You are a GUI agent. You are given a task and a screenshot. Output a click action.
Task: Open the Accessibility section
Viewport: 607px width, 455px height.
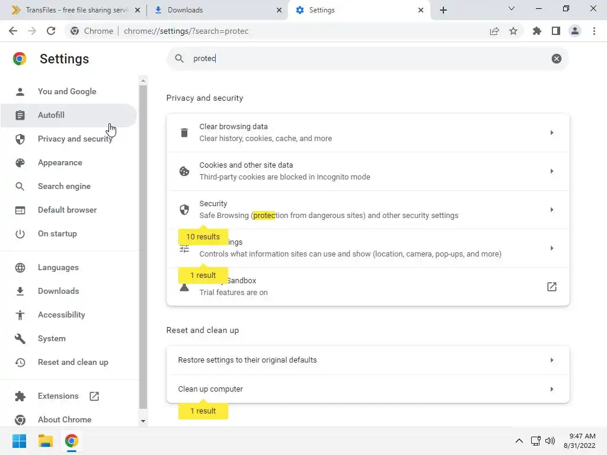tap(68, 315)
